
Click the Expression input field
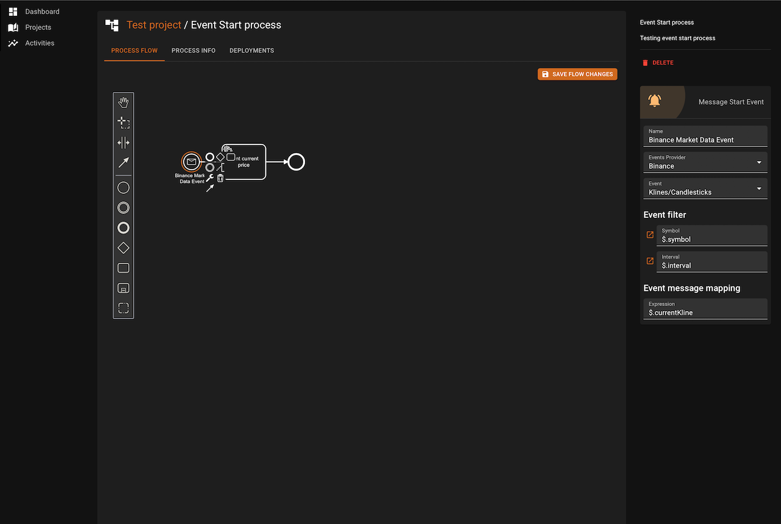(x=705, y=312)
